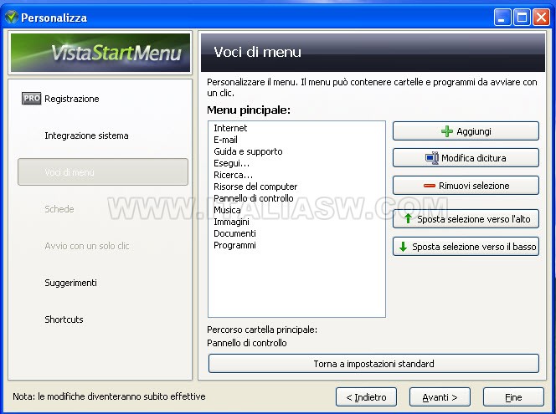Click the Pannello di controllo path value
Screen dimensions: 556x414
point(247,343)
